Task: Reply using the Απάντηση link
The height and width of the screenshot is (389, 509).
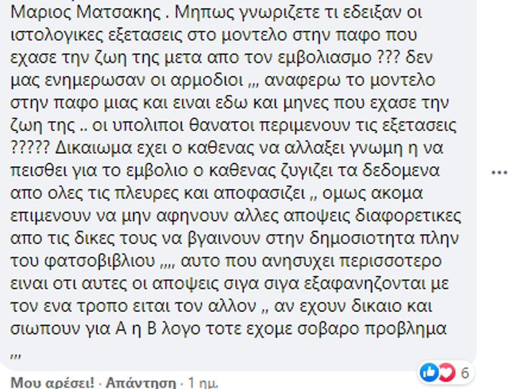Action: [x=141, y=383]
